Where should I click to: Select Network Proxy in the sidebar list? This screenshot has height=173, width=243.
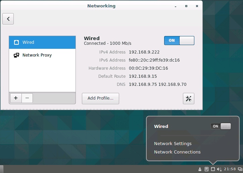(42, 55)
